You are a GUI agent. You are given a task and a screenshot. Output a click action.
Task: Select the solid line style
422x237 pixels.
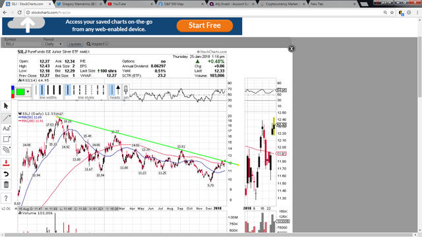tap(68, 90)
